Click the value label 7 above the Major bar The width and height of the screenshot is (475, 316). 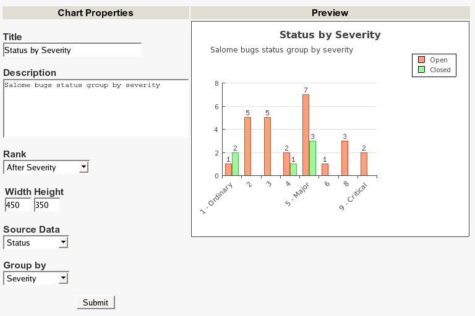306,90
